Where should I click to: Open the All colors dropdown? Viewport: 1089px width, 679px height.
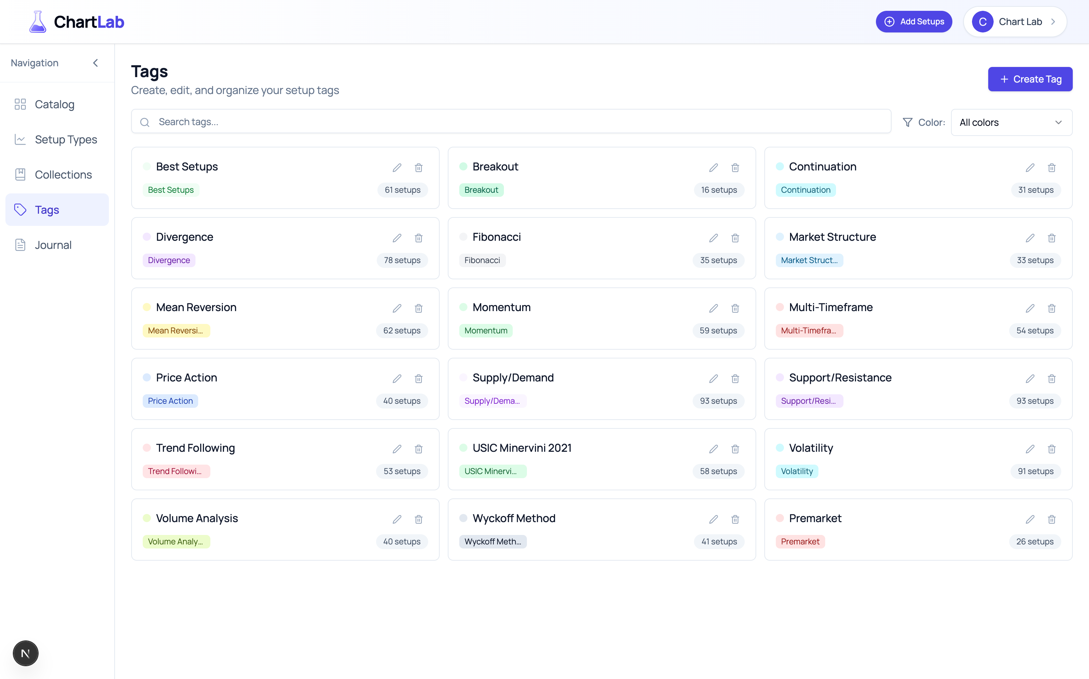[x=1011, y=122]
